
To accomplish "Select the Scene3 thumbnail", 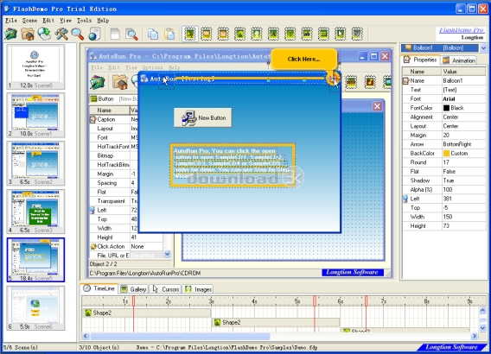I will pos(35,211).
